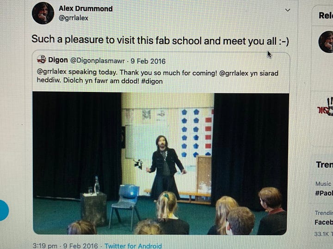Open the @grrlalex handle under the name
Image resolution: width=333 pixels, height=249 pixels.
pyautogui.click(x=73, y=18)
